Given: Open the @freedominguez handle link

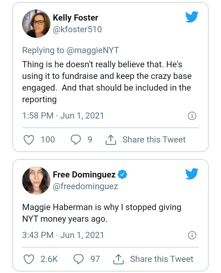Looking at the screenshot, I should point(85,186).
